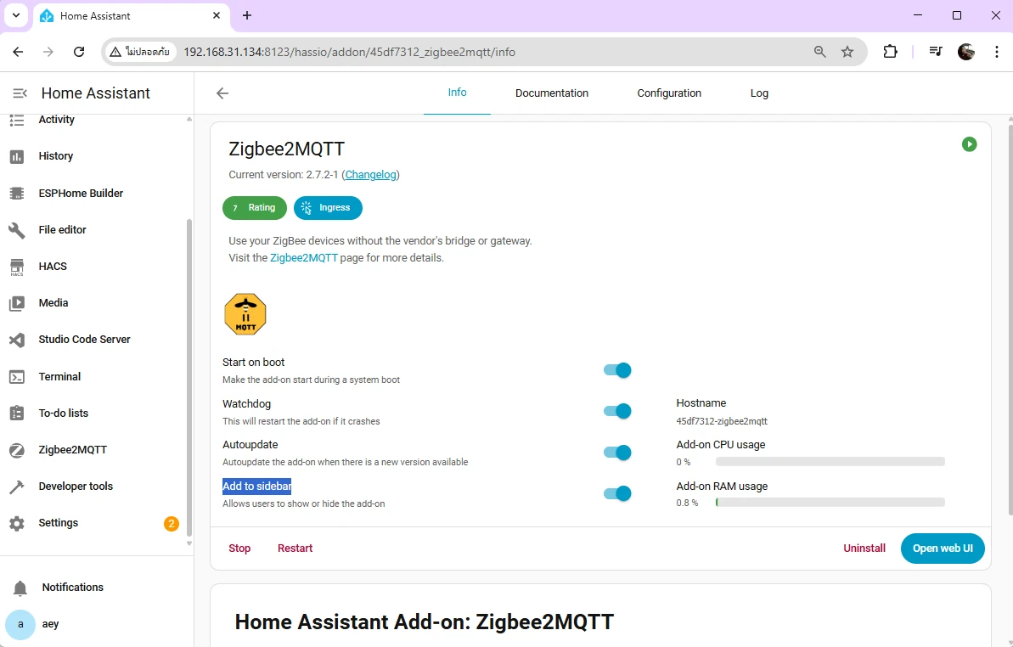Open the Chrome tab search dropdown
This screenshot has height=647, width=1013.
point(16,15)
